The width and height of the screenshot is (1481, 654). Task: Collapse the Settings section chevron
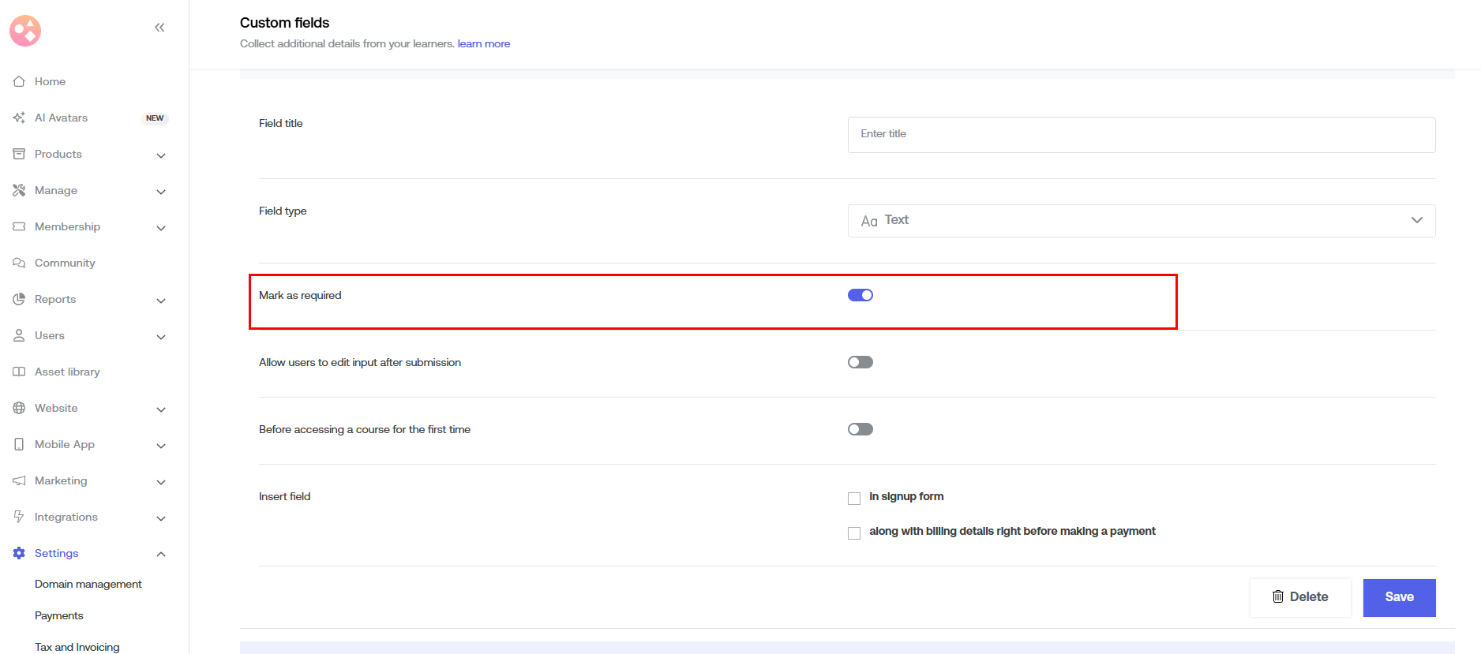point(161,554)
